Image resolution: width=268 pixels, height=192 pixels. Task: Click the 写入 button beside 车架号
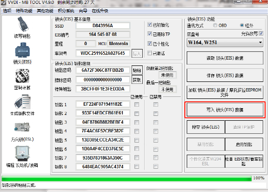pyautogui.click(x=137, y=54)
